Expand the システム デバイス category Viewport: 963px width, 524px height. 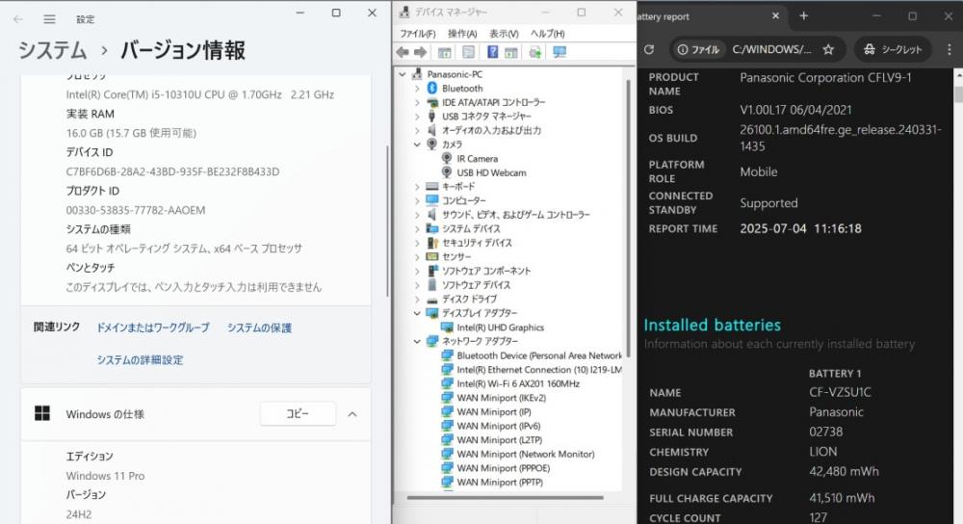point(417,228)
